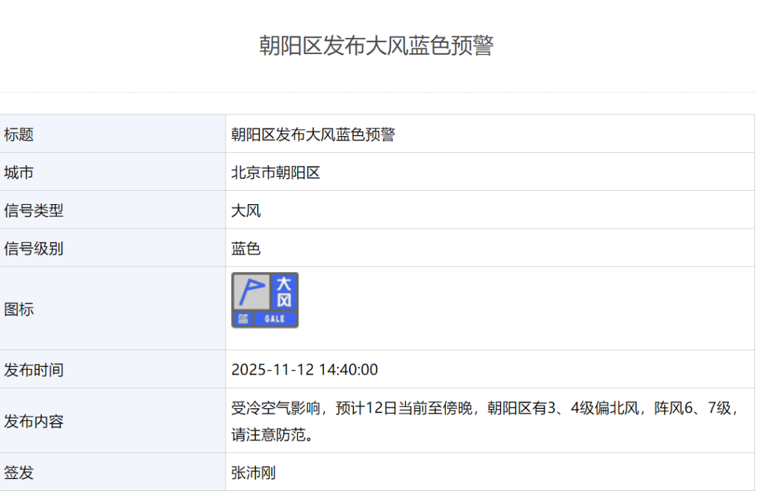Click the 北京市朝阳区 city value
Viewport: 757px width, 491px height.
point(275,173)
